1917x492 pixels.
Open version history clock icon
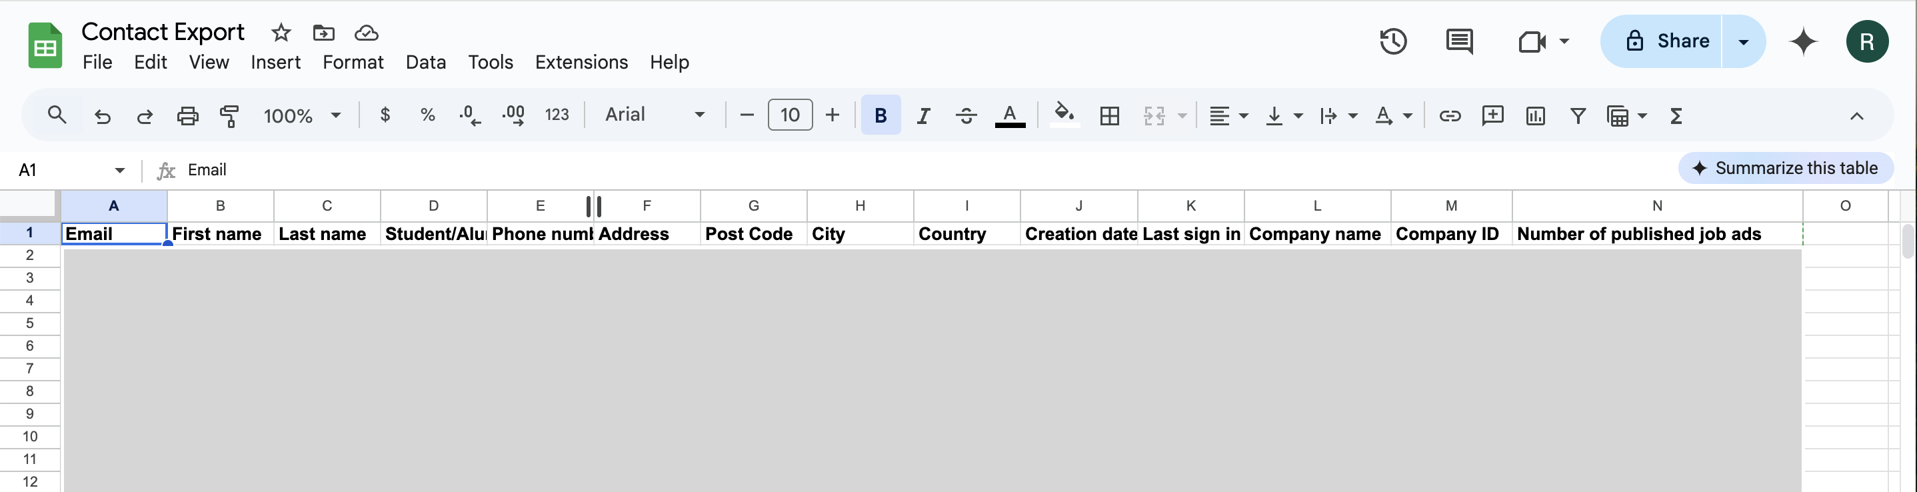click(1392, 42)
